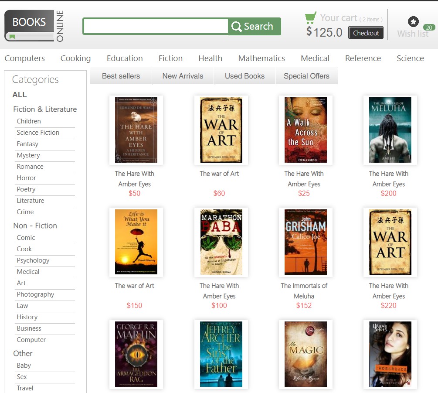This screenshot has width=438, height=393.
Task: Open the Fiction menu
Action: [x=170, y=58]
